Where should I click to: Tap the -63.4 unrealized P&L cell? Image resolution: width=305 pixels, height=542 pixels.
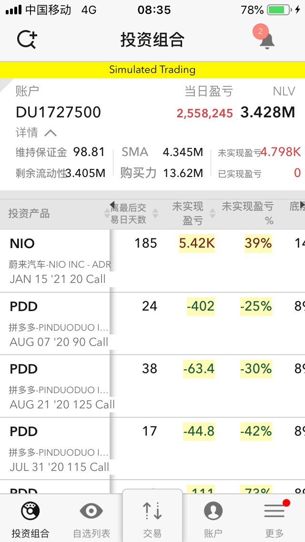(x=199, y=369)
